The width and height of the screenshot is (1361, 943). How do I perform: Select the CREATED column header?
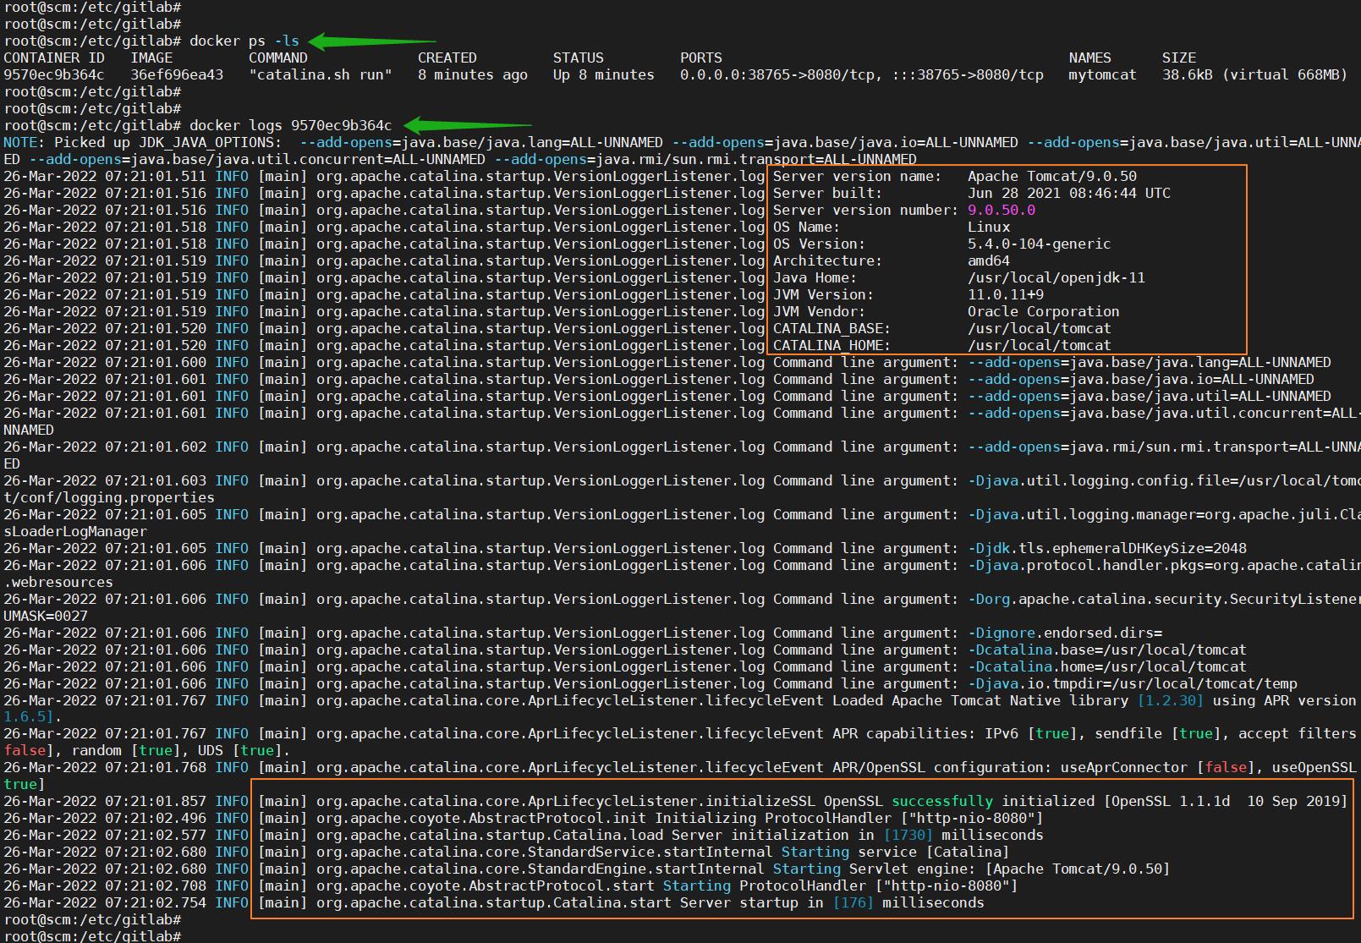(447, 58)
